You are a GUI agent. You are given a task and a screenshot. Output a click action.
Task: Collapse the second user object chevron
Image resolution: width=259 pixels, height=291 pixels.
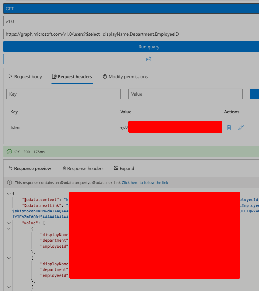coord(9,258)
